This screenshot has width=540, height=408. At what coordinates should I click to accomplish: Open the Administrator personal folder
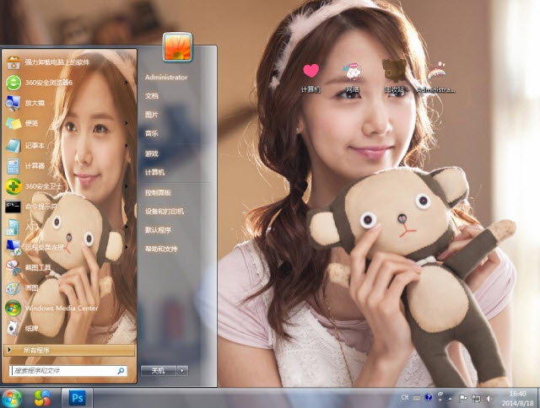click(166, 78)
